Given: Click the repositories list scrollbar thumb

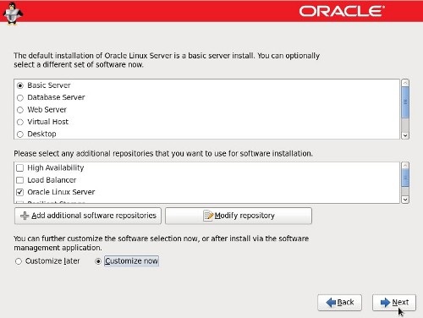Looking at the screenshot, I should pos(405,178).
